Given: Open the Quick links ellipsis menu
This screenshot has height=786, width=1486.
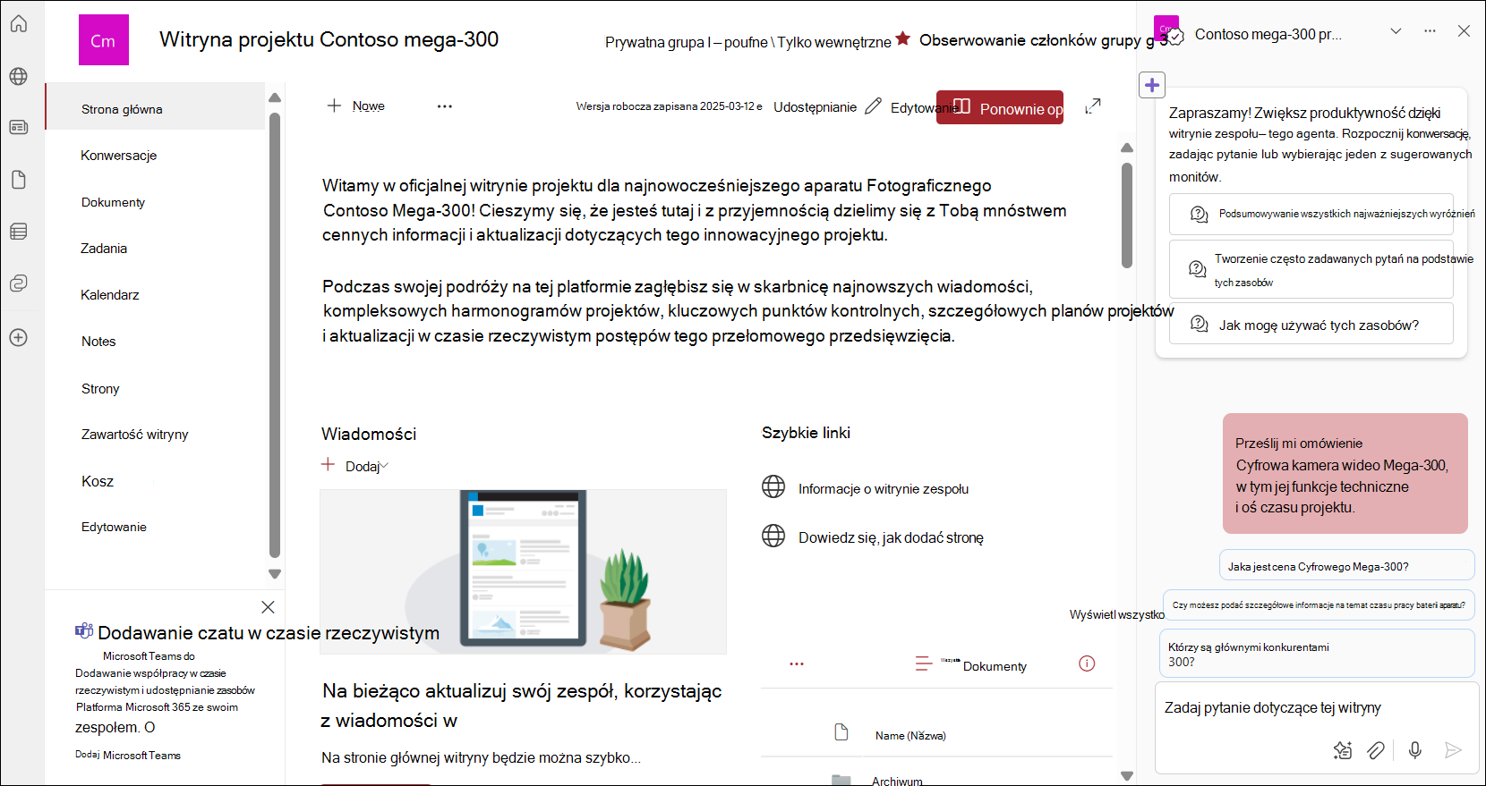Looking at the screenshot, I should coord(797,663).
